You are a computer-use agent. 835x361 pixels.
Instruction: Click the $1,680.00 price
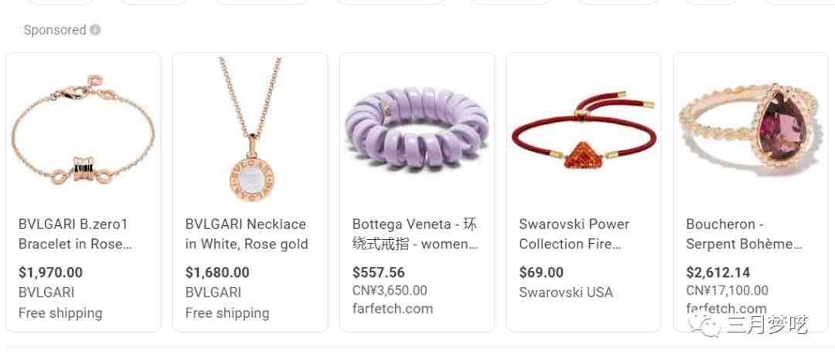pos(217,273)
